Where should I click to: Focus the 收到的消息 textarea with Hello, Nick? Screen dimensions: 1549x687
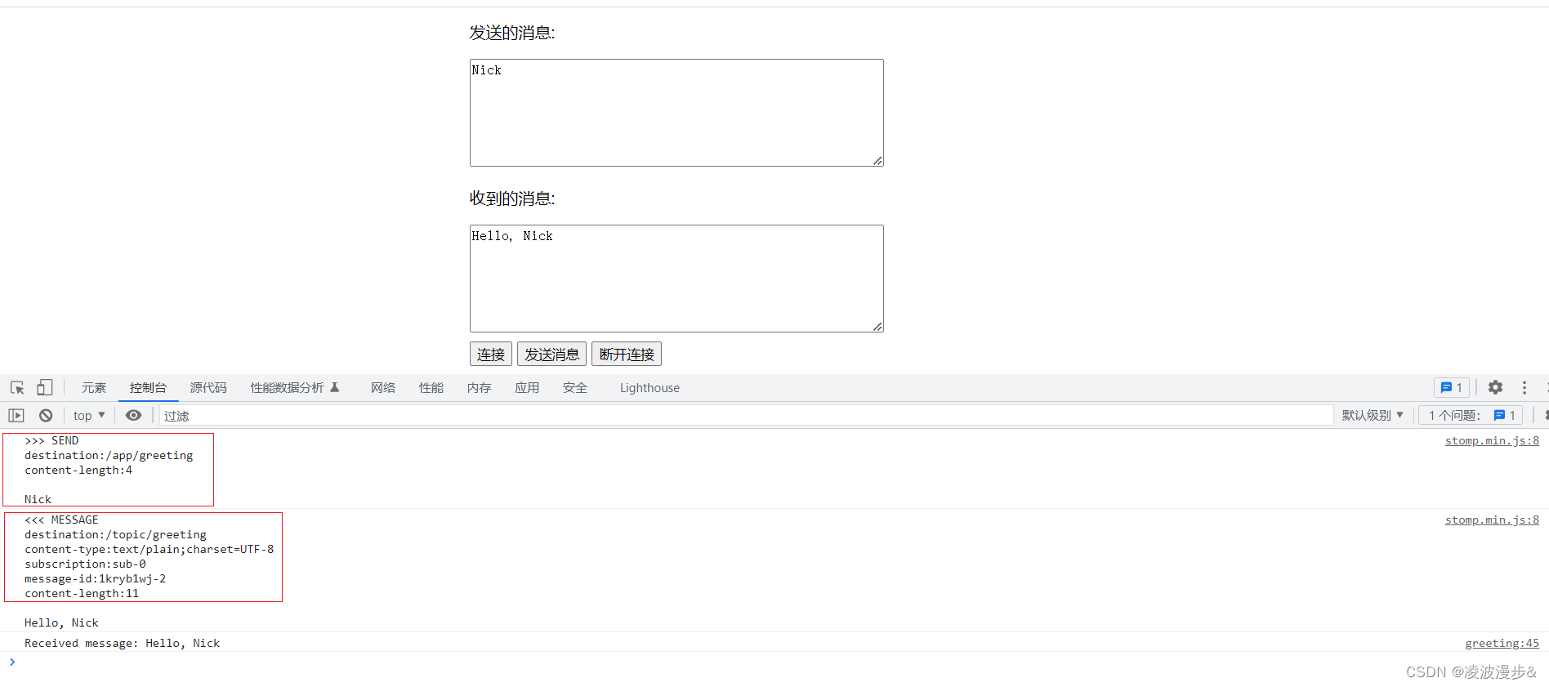point(676,279)
